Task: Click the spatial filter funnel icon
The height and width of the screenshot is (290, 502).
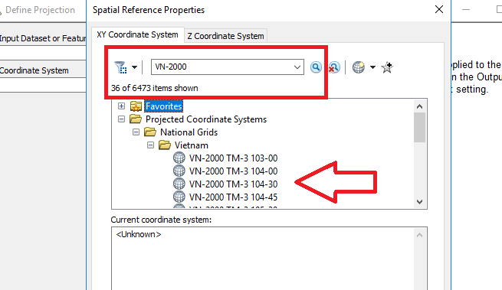Action: tap(120, 67)
